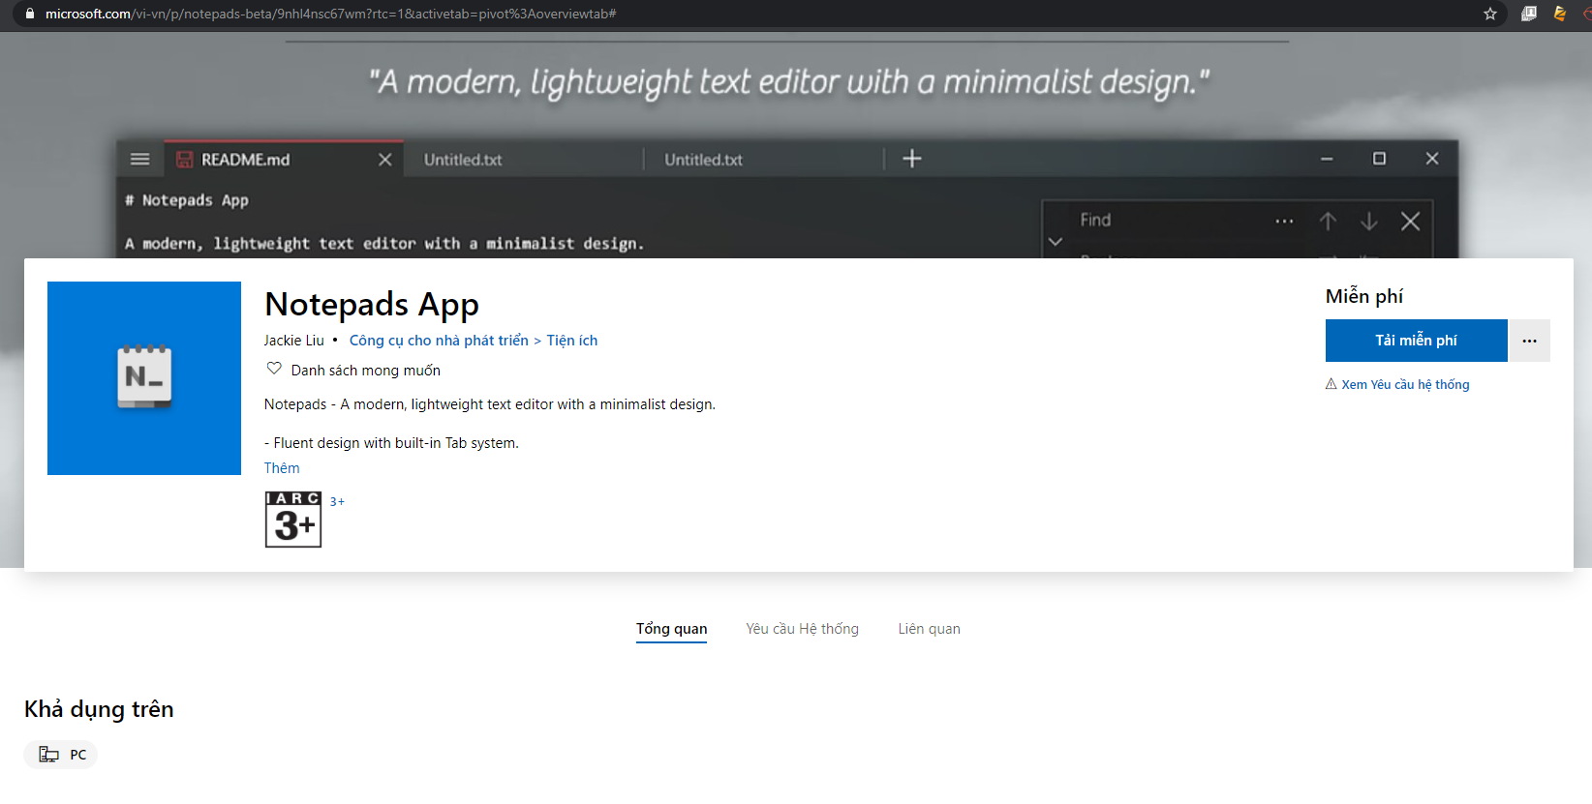Screen dimensions: 1592x804
Task: Click the Find options three dots in hero image
Action: coord(1284,222)
